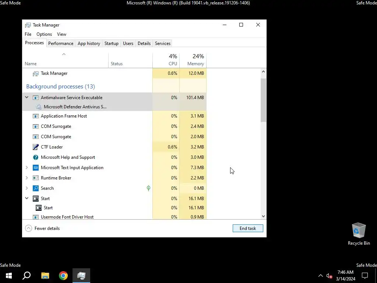Click the child Start process icon
This screenshot has height=283, width=377.
click(x=38, y=208)
